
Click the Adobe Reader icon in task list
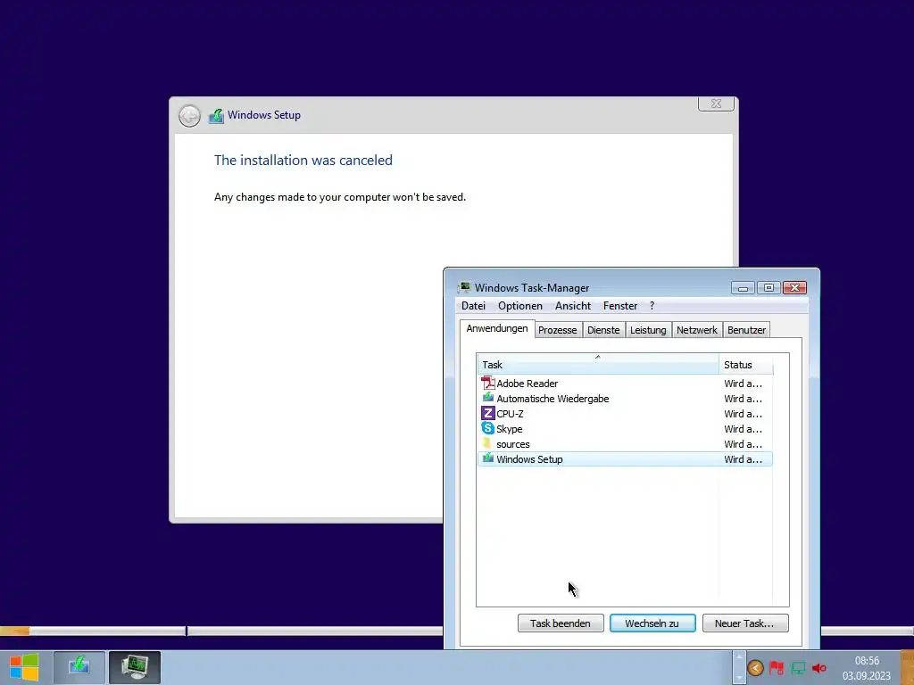[x=488, y=384]
